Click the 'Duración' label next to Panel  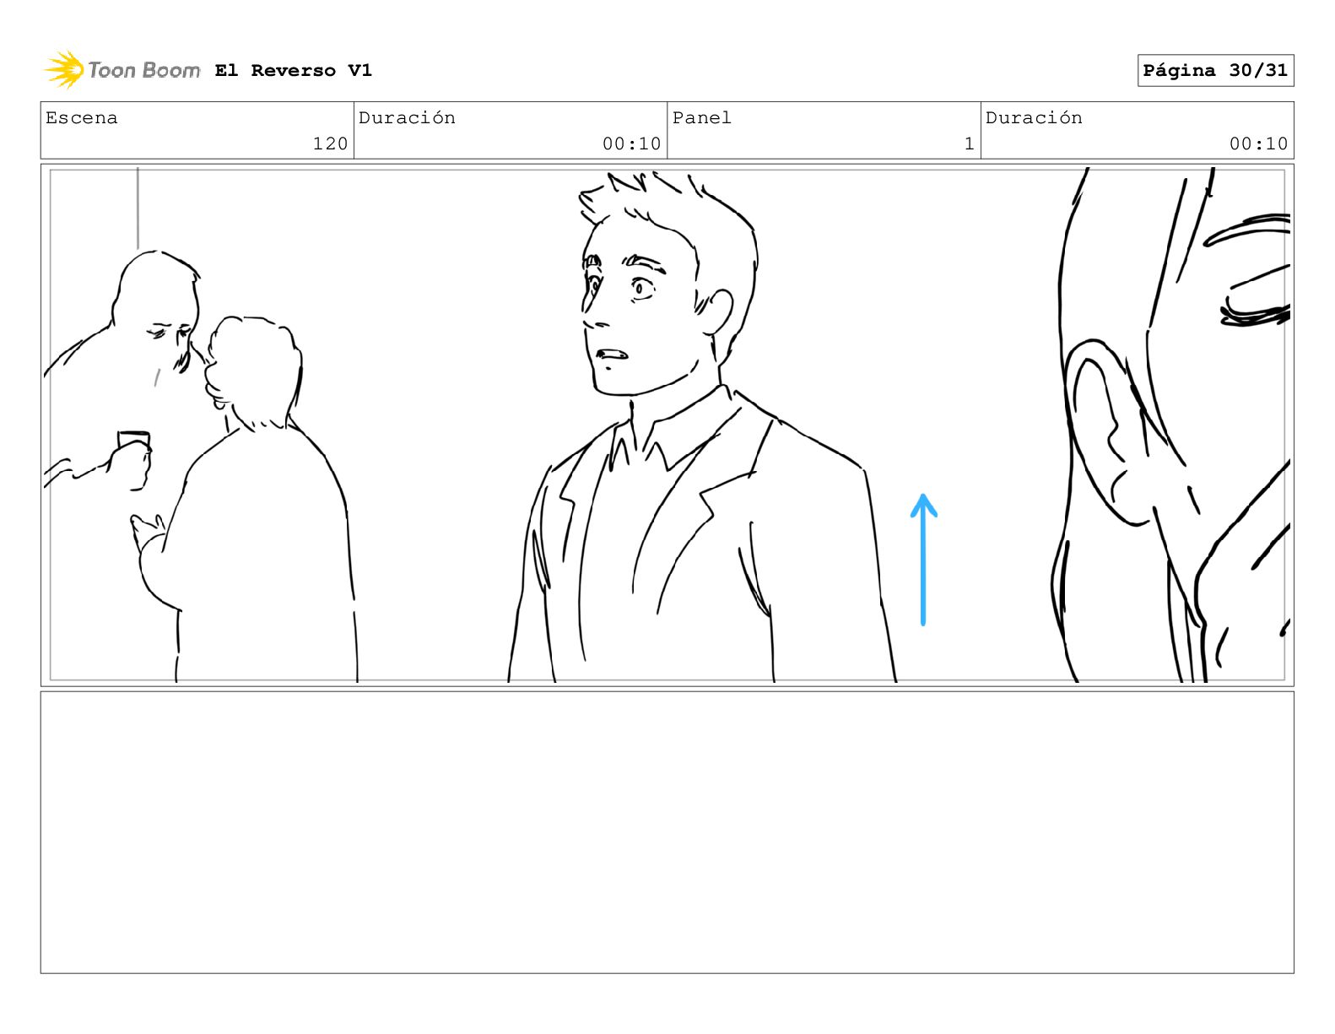1034,117
